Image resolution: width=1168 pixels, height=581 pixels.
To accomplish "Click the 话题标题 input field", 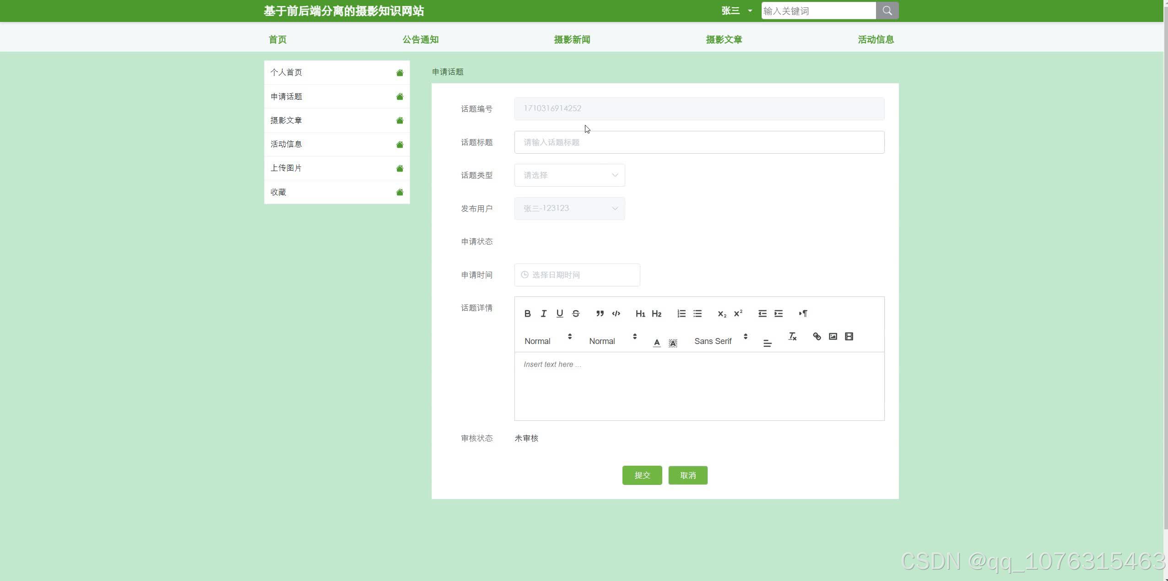I will point(699,142).
